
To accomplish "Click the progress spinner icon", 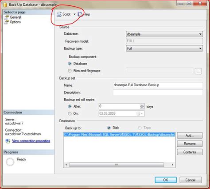I will [10, 162].
